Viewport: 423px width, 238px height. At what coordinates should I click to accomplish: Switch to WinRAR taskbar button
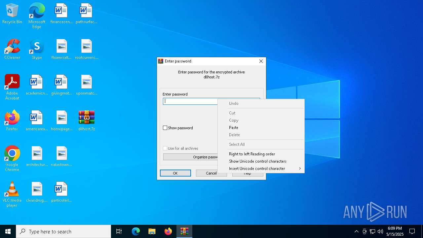pyautogui.click(x=184, y=231)
